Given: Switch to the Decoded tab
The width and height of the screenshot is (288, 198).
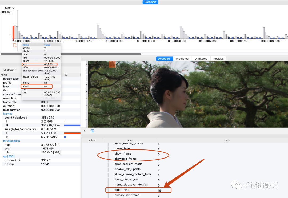Looking at the screenshot, I should pyautogui.click(x=164, y=59).
